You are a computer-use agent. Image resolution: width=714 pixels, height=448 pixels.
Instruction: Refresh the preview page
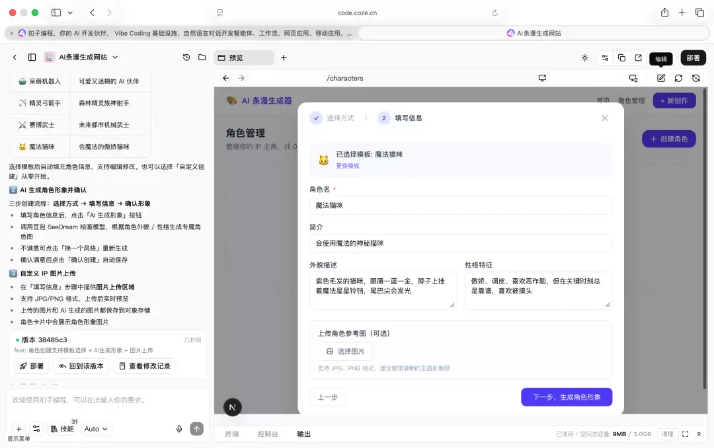tap(678, 79)
